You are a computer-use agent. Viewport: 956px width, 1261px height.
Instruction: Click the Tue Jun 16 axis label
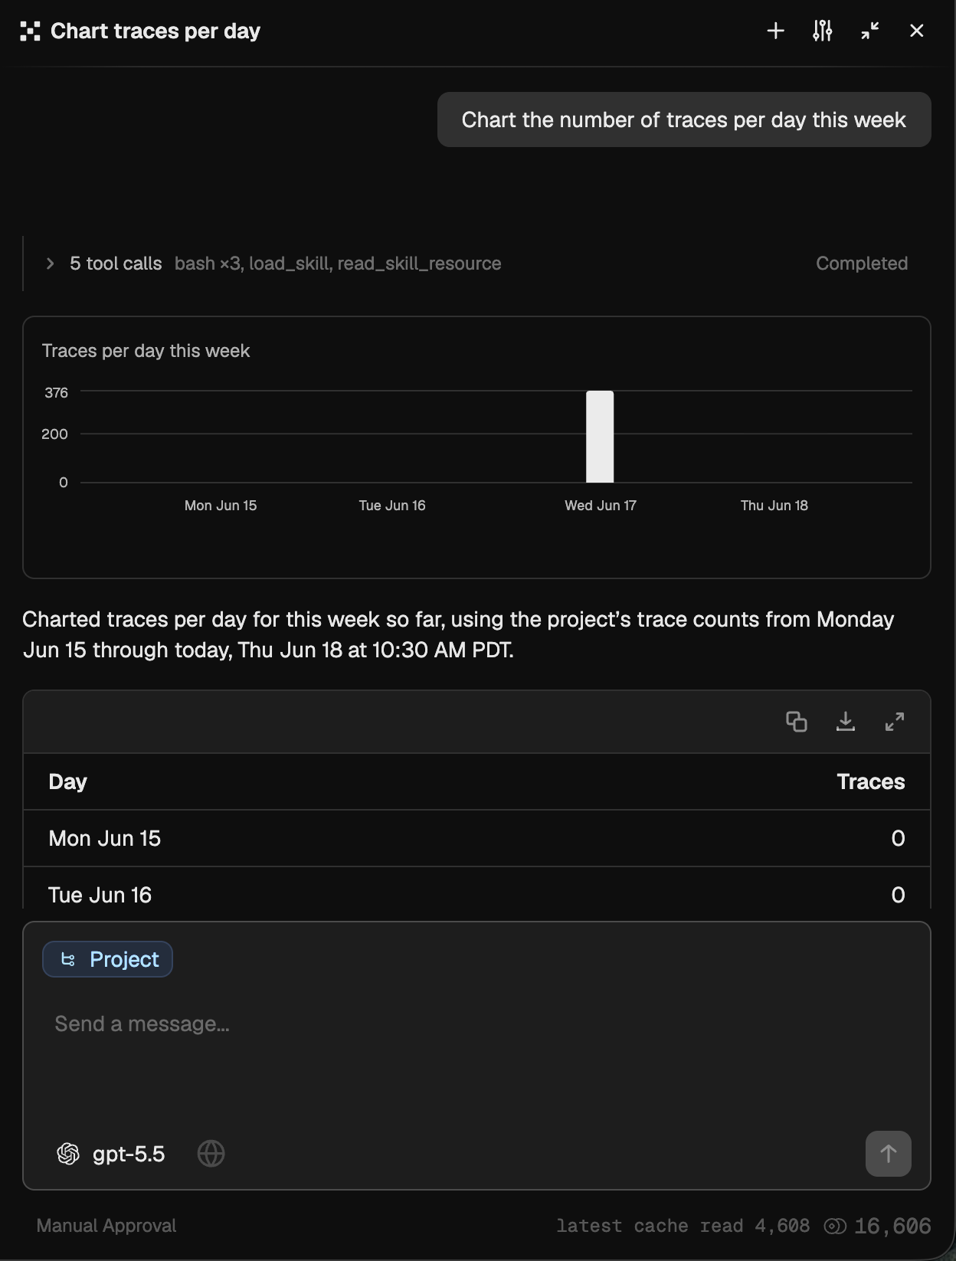392,506
